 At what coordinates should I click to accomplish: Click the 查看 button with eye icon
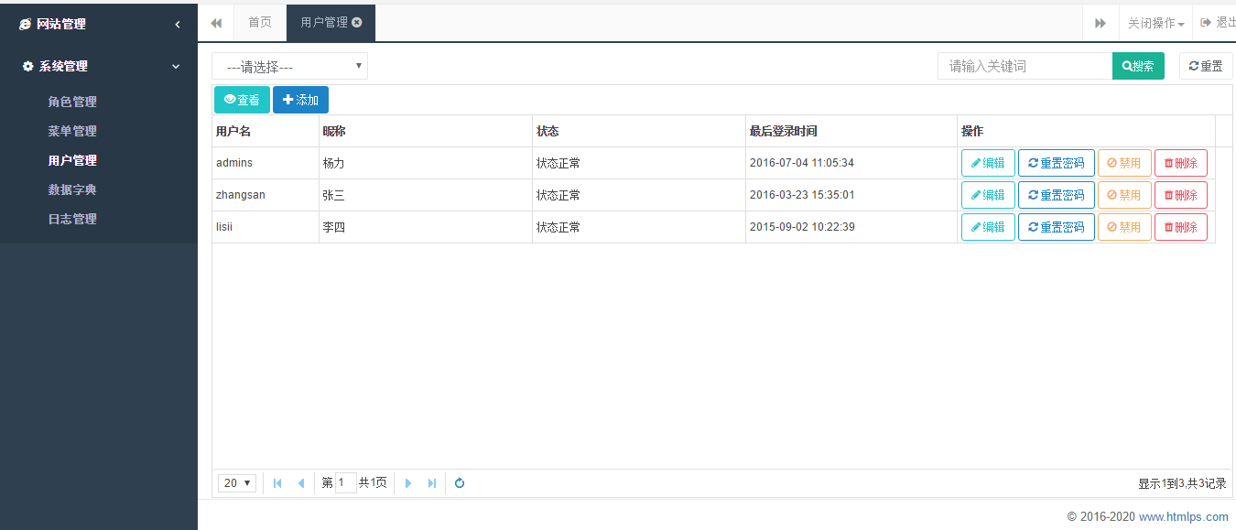242,100
